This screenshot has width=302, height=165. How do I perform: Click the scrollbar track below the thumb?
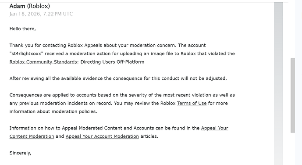293,149
